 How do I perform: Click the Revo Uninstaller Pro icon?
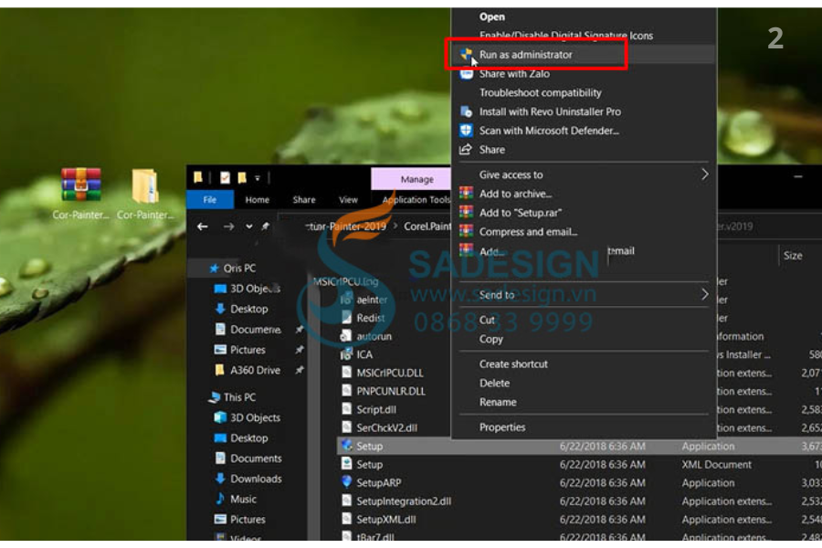[x=467, y=111]
